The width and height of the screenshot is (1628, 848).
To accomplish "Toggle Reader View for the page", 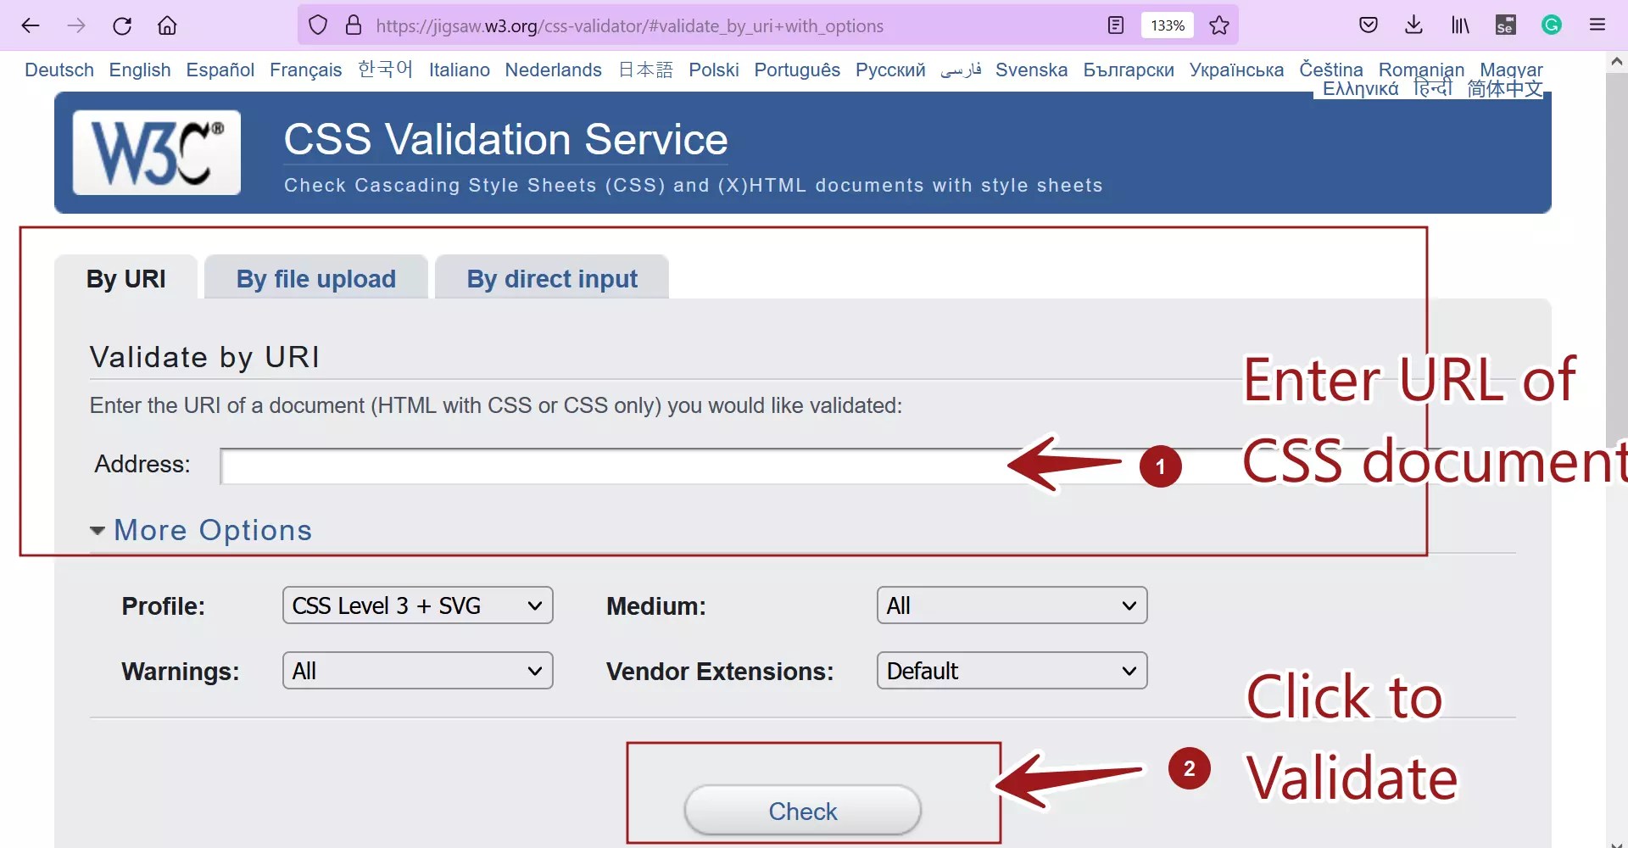I will (x=1115, y=25).
